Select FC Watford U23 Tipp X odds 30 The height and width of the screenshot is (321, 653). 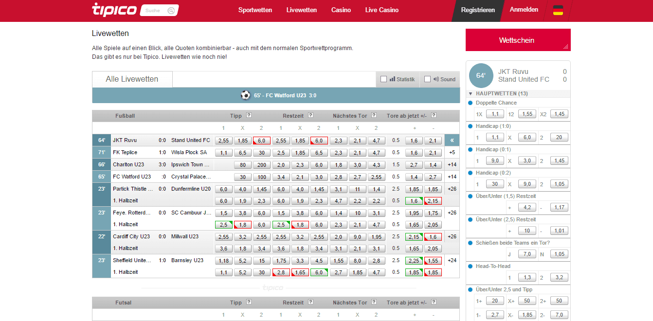point(242,177)
